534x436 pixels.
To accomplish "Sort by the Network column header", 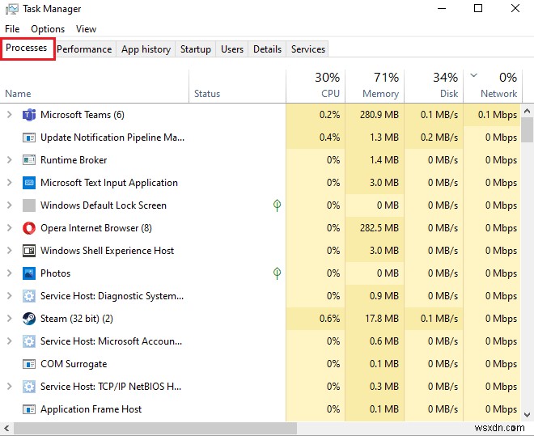I will coord(493,87).
